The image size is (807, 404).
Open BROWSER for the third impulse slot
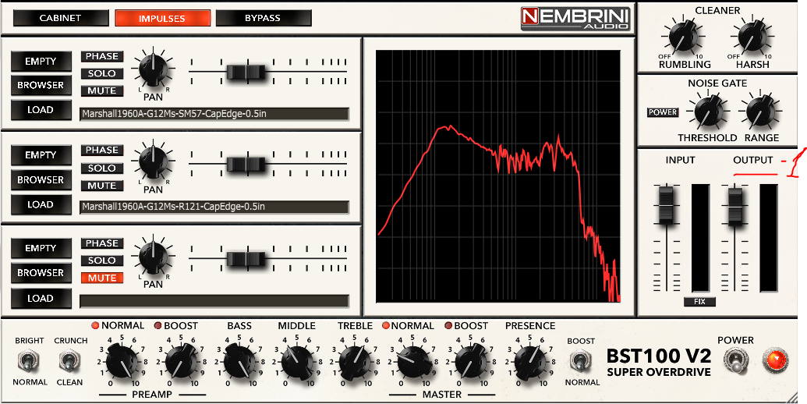[41, 273]
